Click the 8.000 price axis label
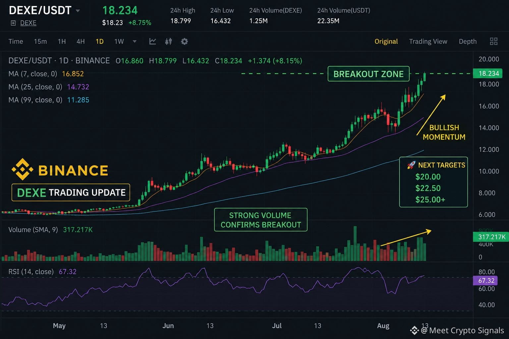The height and width of the screenshot is (339, 509). coord(487,193)
